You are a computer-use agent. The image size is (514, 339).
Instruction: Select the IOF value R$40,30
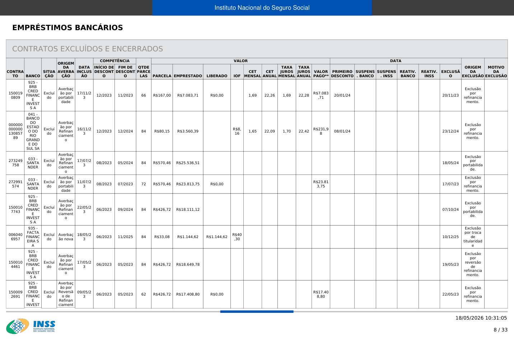237,237
